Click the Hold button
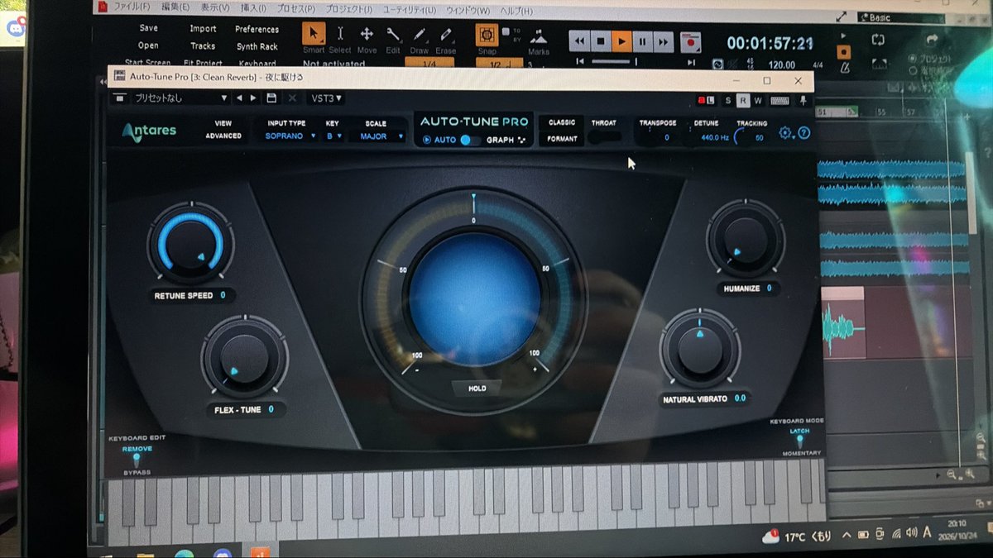Screen dimensions: 993x558 [477, 388]
